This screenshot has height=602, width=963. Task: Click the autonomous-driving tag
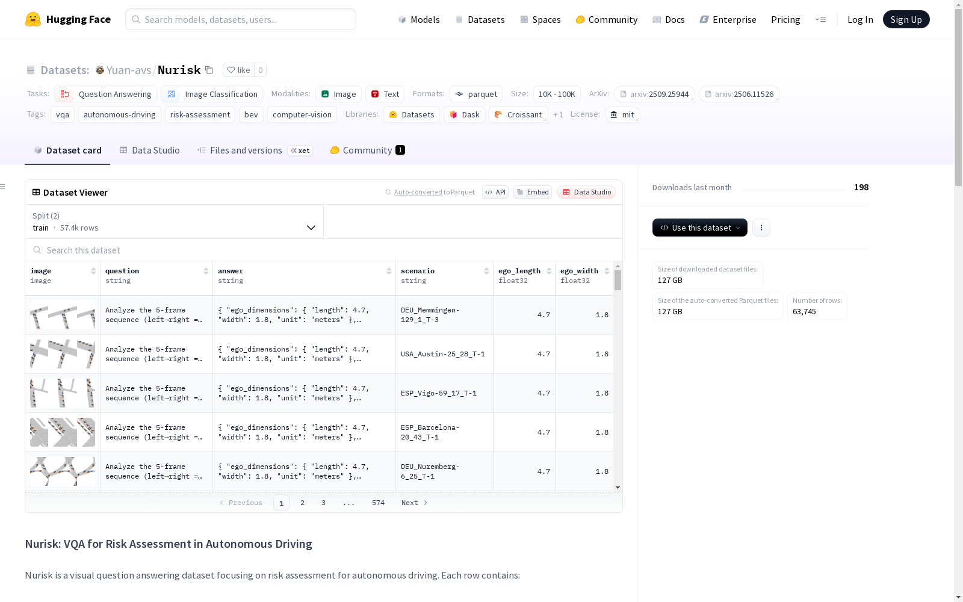[119, 114]
